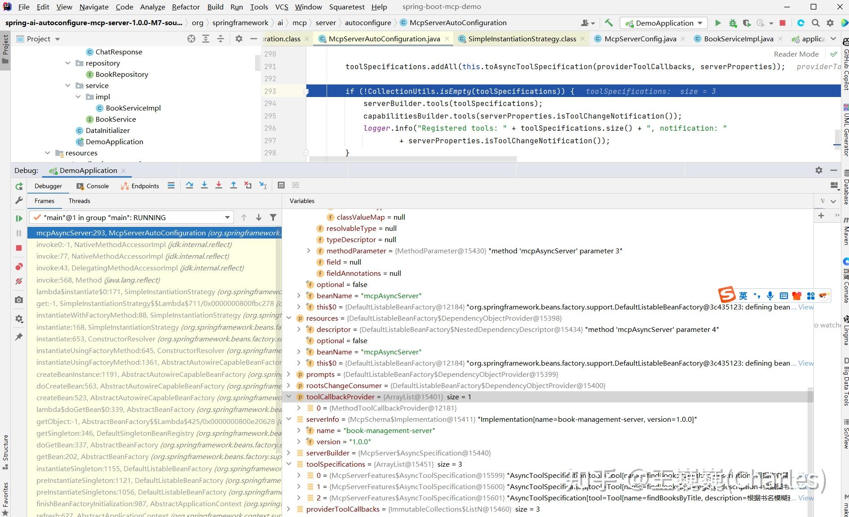Toggle Reader Mode in the editor

pos(796,54)
